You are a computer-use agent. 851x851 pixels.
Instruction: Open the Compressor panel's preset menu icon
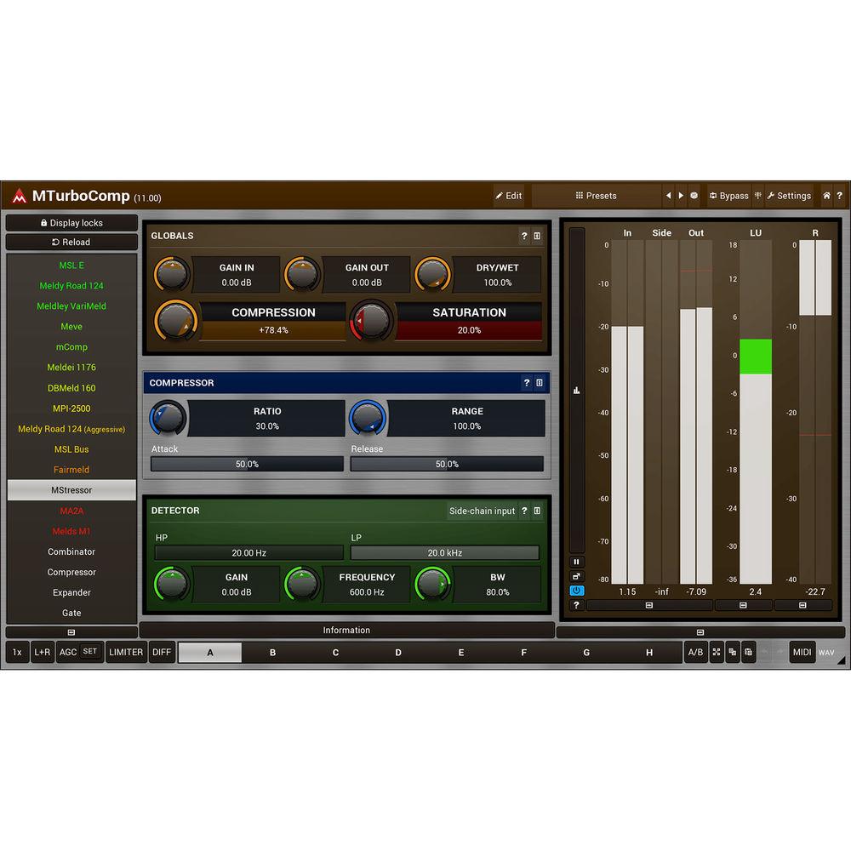pos(539,383)
